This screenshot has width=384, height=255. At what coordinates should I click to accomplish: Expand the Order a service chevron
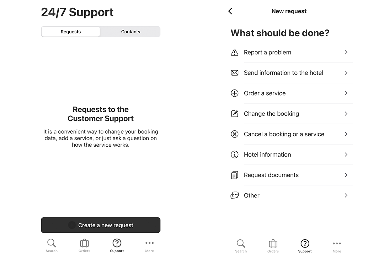tap(346, 93)
